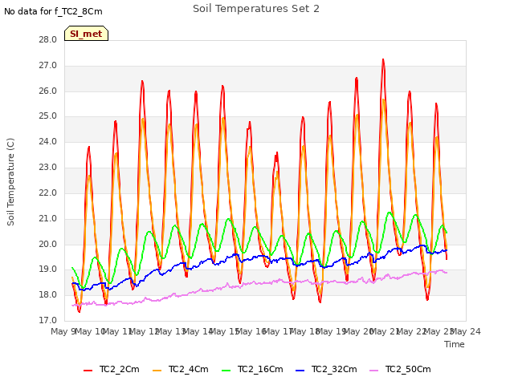Select the TC2_16Cm legend label
The width and height of the screenshot is (514, 385).
click(260, 369)
